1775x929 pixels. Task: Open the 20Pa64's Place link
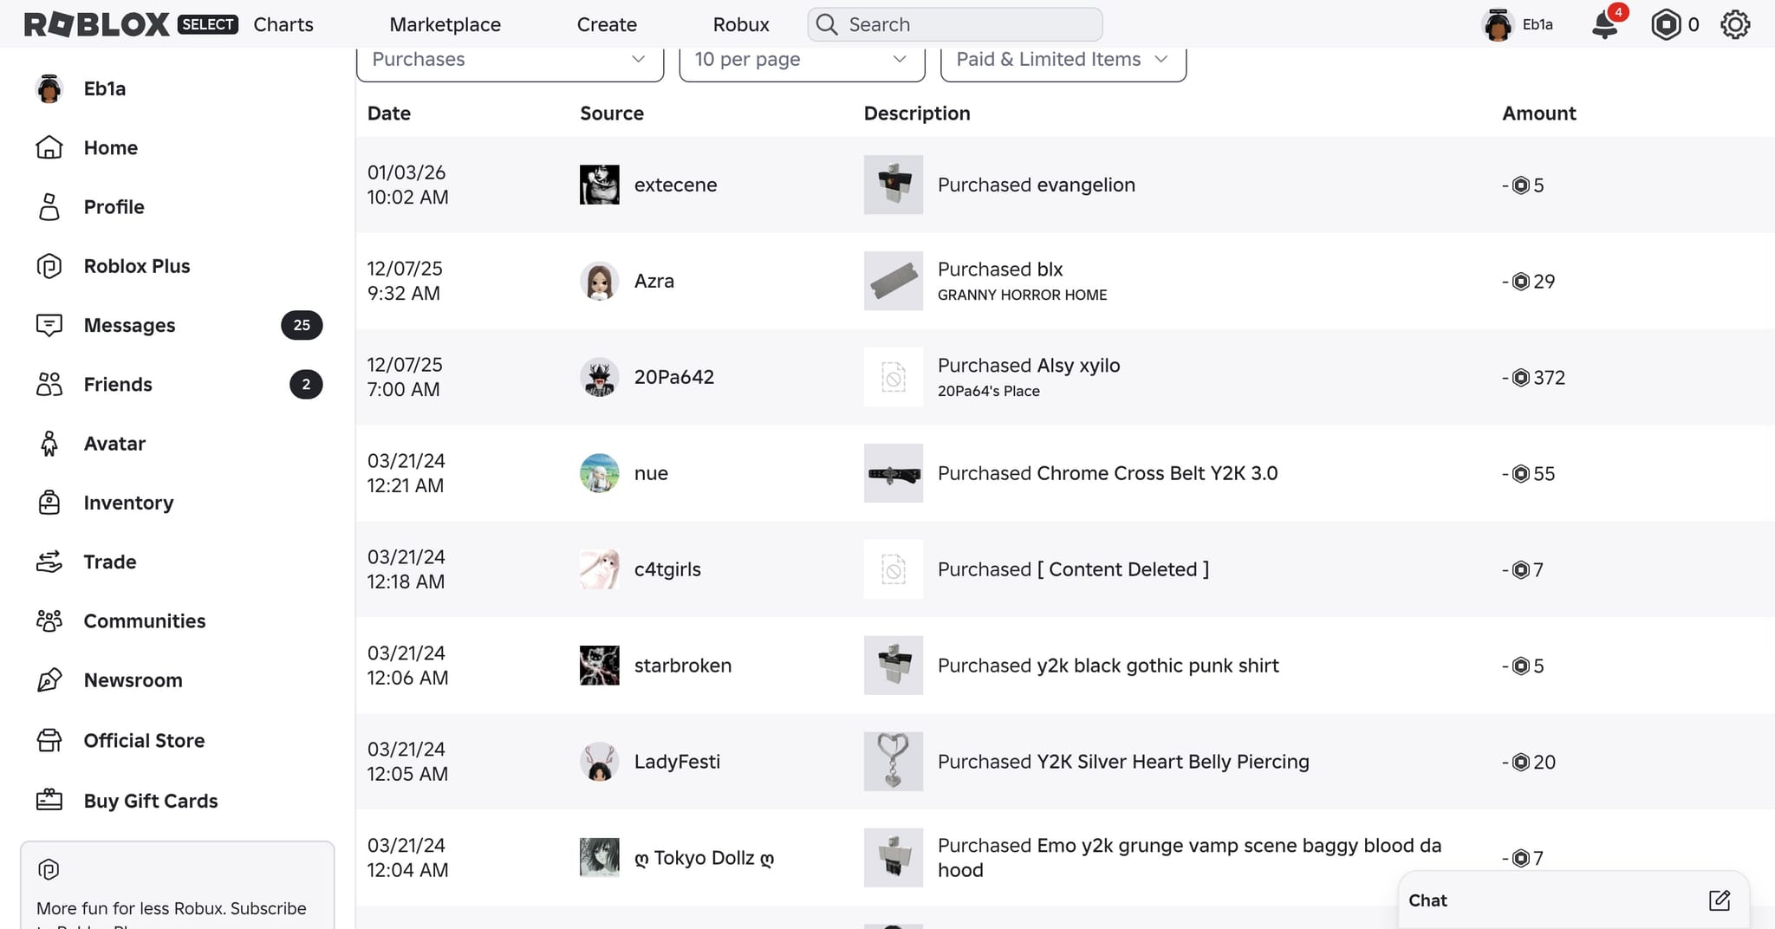[988, 391]
